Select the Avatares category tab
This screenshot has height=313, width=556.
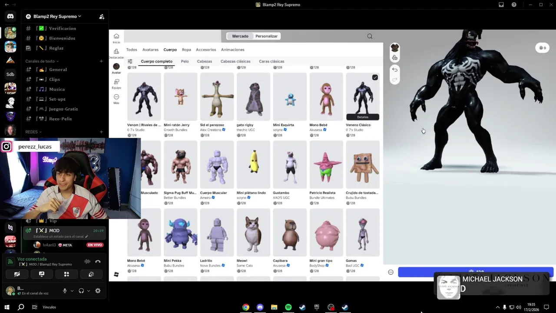click(x=150, y=50)
